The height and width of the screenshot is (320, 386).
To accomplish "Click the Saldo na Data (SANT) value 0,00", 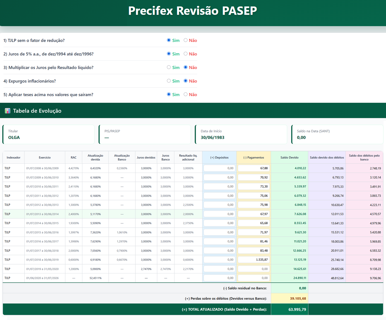I will coord(301,137).
